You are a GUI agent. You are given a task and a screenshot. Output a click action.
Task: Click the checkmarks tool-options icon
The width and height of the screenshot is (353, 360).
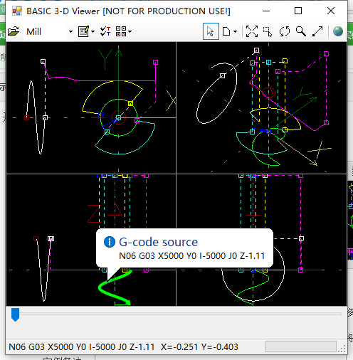105,31
